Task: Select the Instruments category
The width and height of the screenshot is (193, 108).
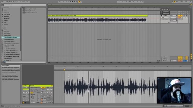Action: pyautogui.click(x=6, y=13)
